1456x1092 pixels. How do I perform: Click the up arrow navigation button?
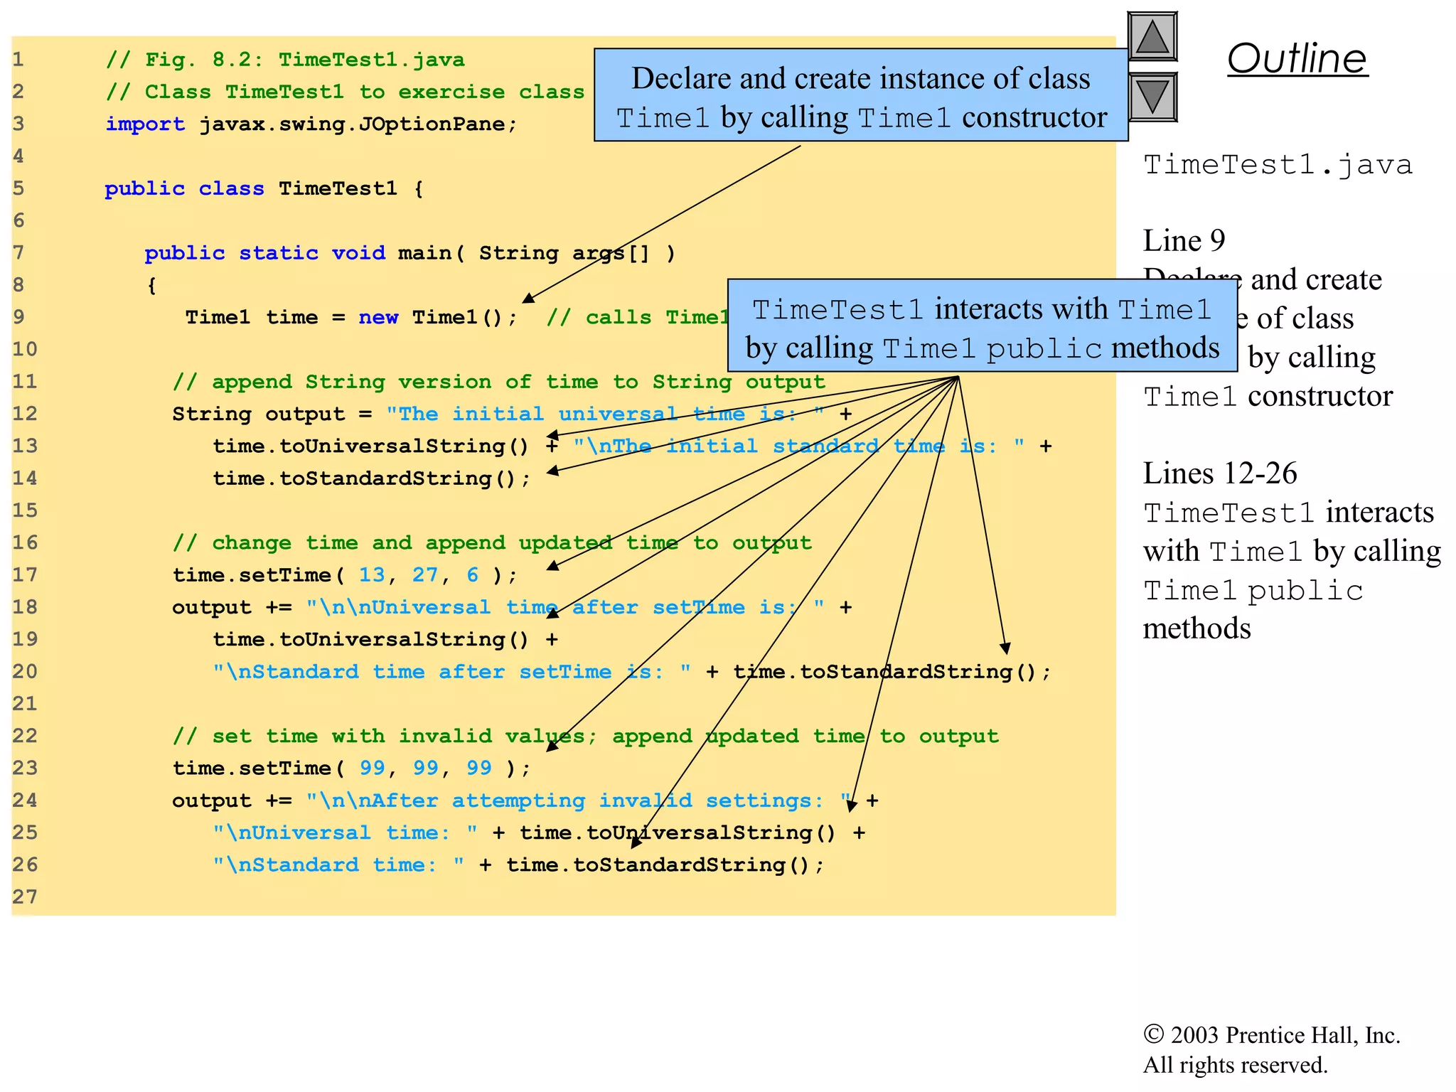click(1152, 36)
